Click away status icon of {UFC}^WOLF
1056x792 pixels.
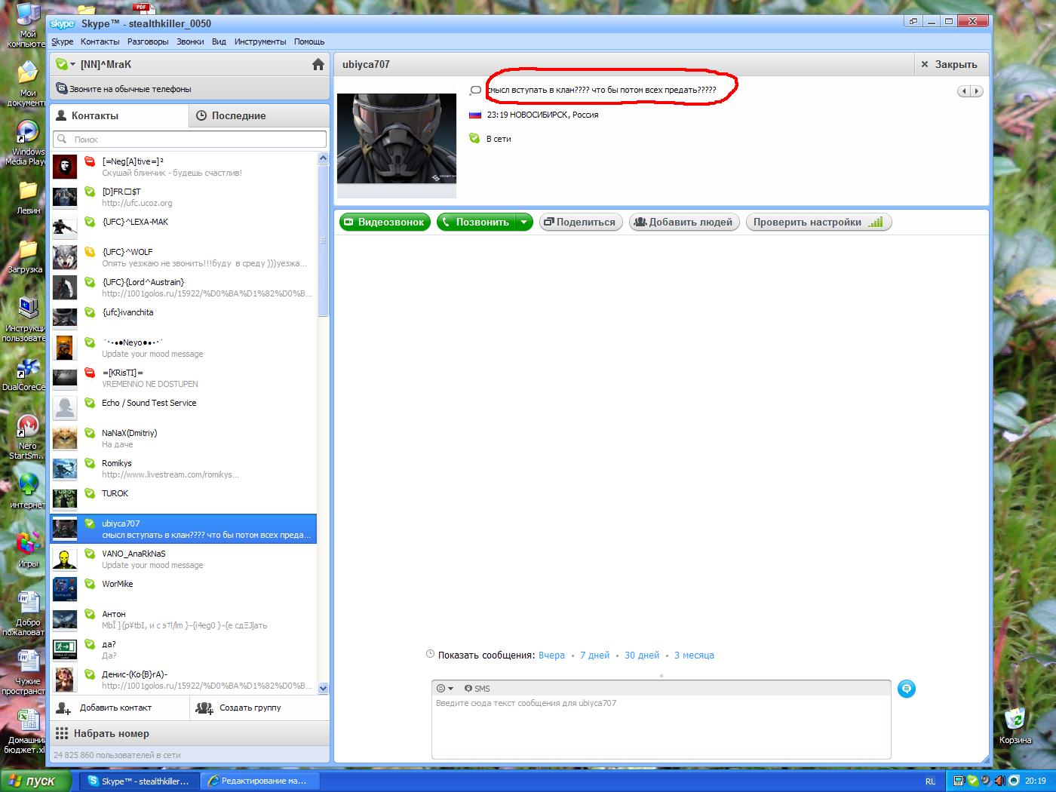tap(89, 252)
